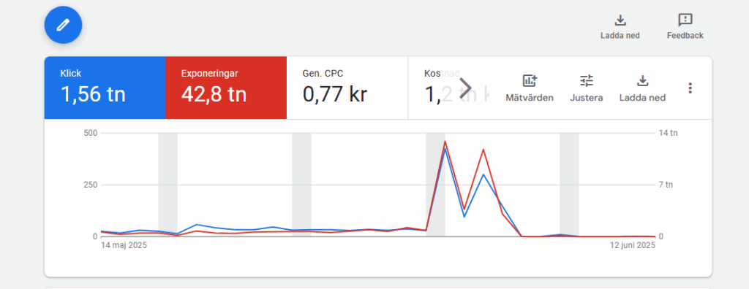Click the blue pencil edit button

click(63, 25)
